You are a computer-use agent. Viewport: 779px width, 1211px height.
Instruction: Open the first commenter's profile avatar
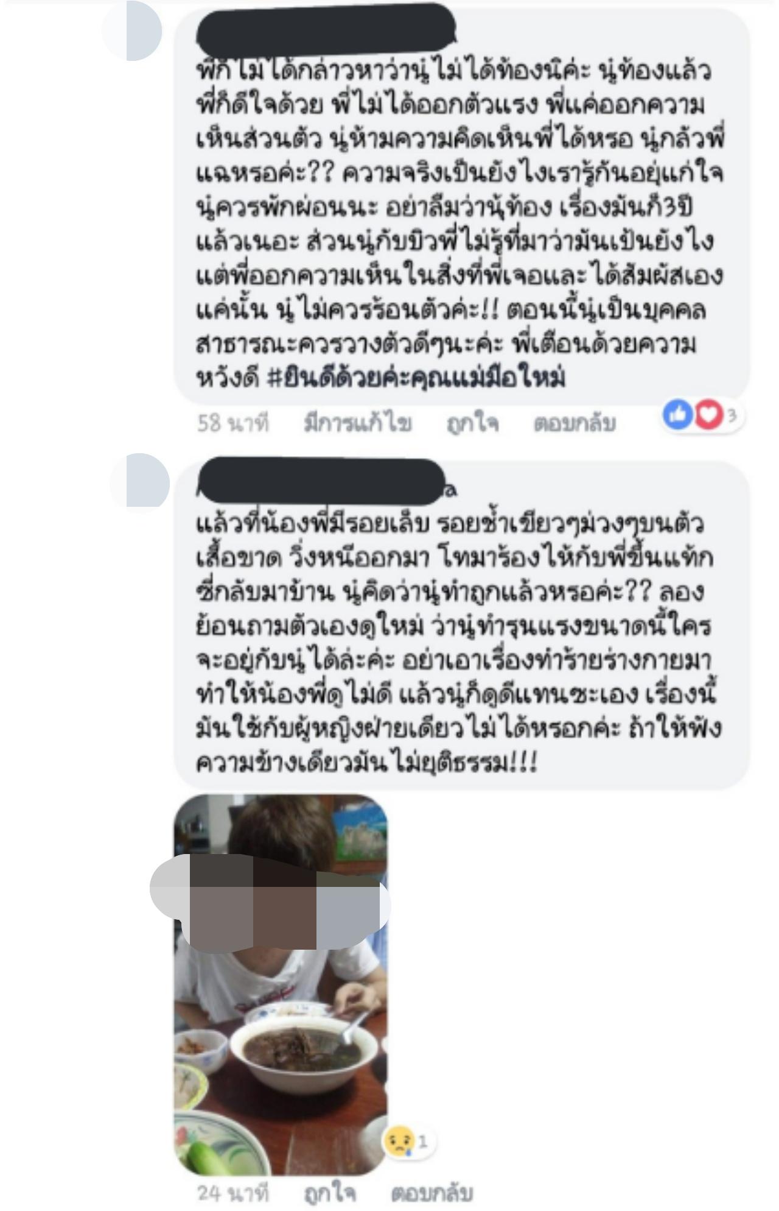click(132, 30)
